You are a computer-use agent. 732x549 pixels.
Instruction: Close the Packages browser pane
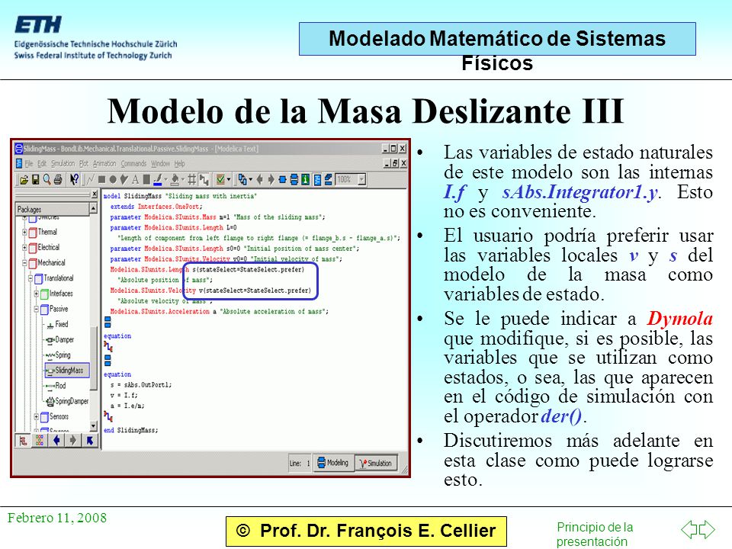[x=94, y=194]
